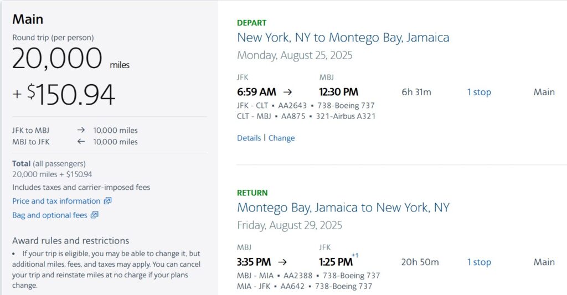Click the Montego Bay to New York heading
567x295 pixels.
pyautogui.click(x=343, y=208)
